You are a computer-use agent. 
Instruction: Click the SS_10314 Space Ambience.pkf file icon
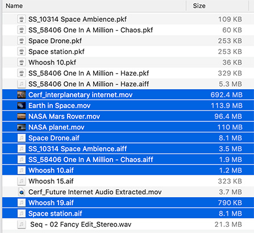[x=22, y=19]
